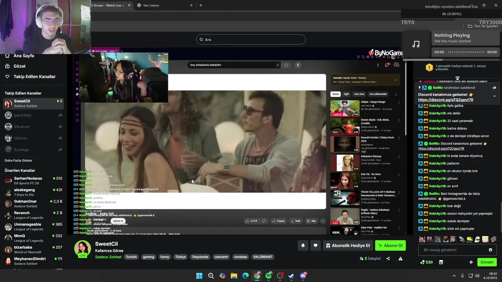502x282 pixels.
Task: Open the Discord invite link in pinned message
Action: tap(446, 100)
